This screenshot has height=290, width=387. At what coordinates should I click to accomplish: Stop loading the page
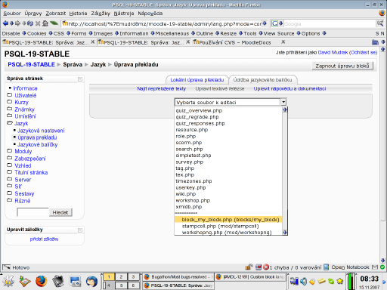pyautogui.click(x=38, y=23)
